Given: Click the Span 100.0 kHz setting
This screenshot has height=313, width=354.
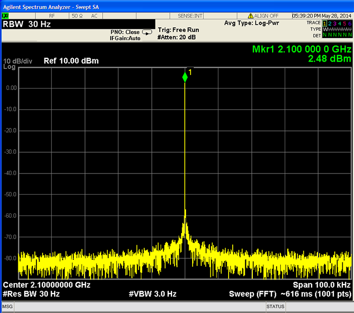Looking at the screenshot, I should pyautogui.click(x=322, y=285).
